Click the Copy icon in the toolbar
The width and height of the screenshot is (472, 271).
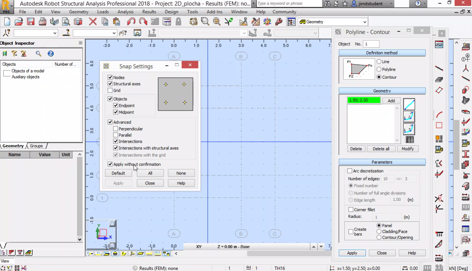(x=104, y=21)
